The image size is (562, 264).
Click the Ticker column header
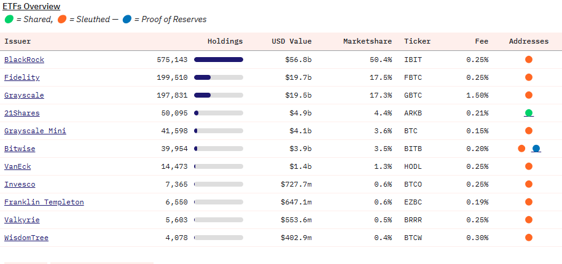coord(417,41)
